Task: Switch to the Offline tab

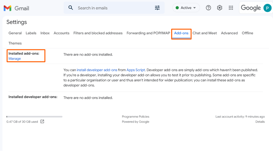Action: pos(247,33)
